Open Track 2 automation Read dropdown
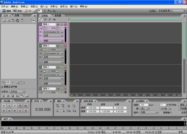 (x=53, y=62)
